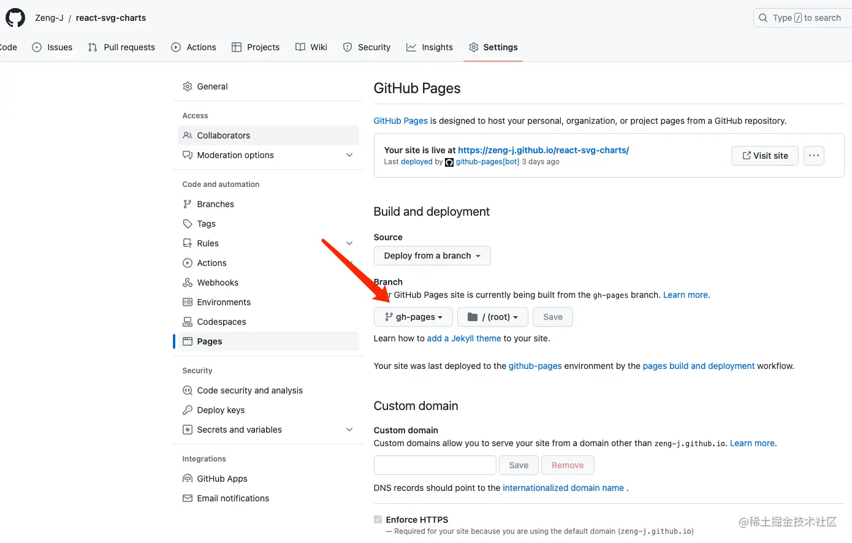Focus the Type to search box
The image size is (852, 543).
tap(803, 18)
